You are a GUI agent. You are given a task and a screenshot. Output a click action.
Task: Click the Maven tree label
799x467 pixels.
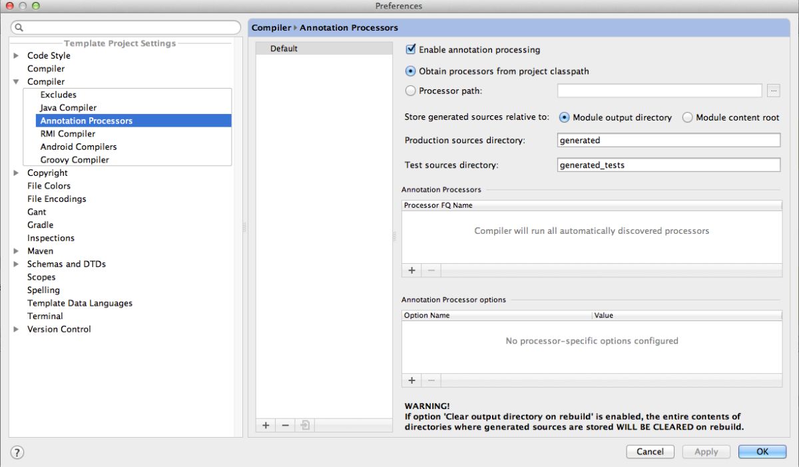(x=40, y=251)
